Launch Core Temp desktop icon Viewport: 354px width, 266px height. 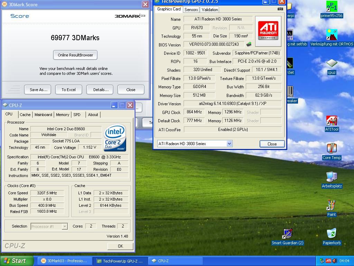[x=332, y=149]
